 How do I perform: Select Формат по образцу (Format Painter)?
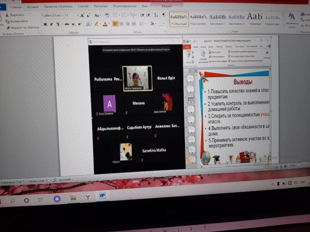[x=22, y=26]
